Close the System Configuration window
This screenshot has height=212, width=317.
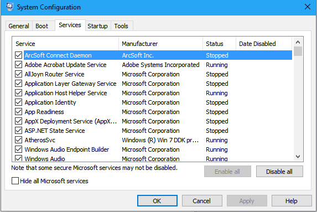click(307, 7)
